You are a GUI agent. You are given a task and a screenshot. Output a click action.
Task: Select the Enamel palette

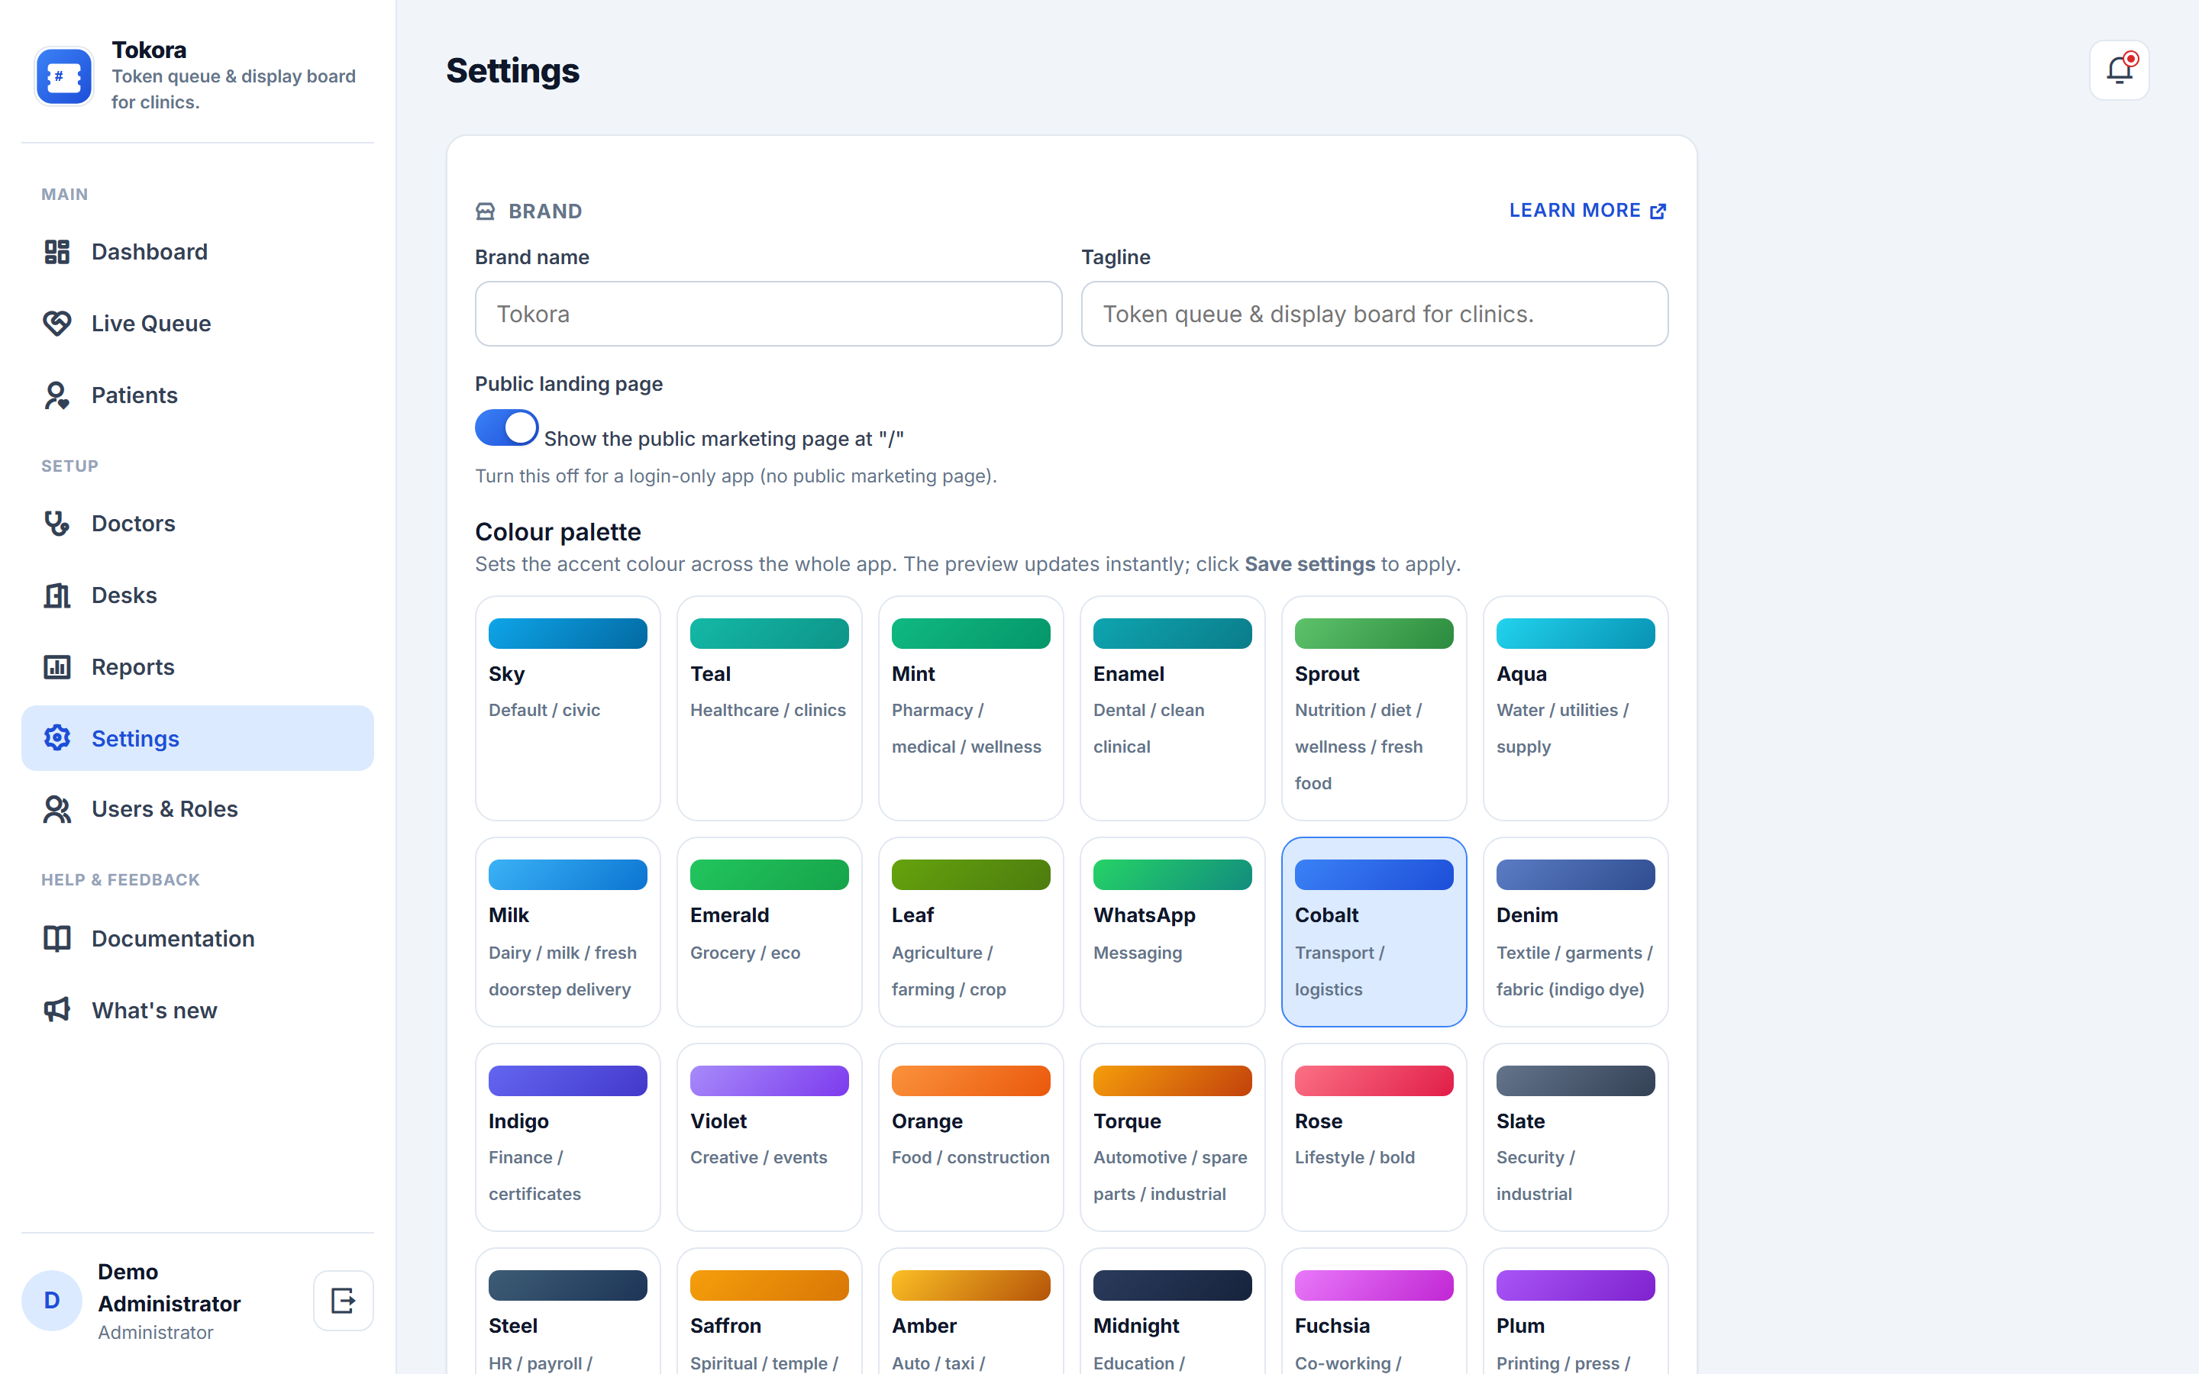1173,709
